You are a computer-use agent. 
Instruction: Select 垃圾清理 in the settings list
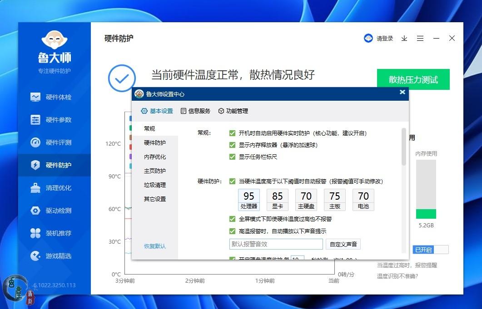point(154,185)
